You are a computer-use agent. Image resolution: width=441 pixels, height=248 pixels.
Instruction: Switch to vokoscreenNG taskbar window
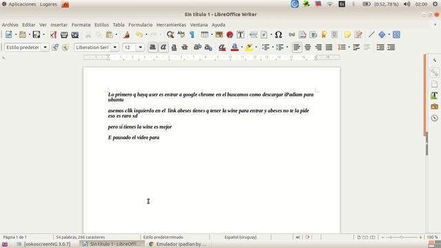click(x=43, y=244)
